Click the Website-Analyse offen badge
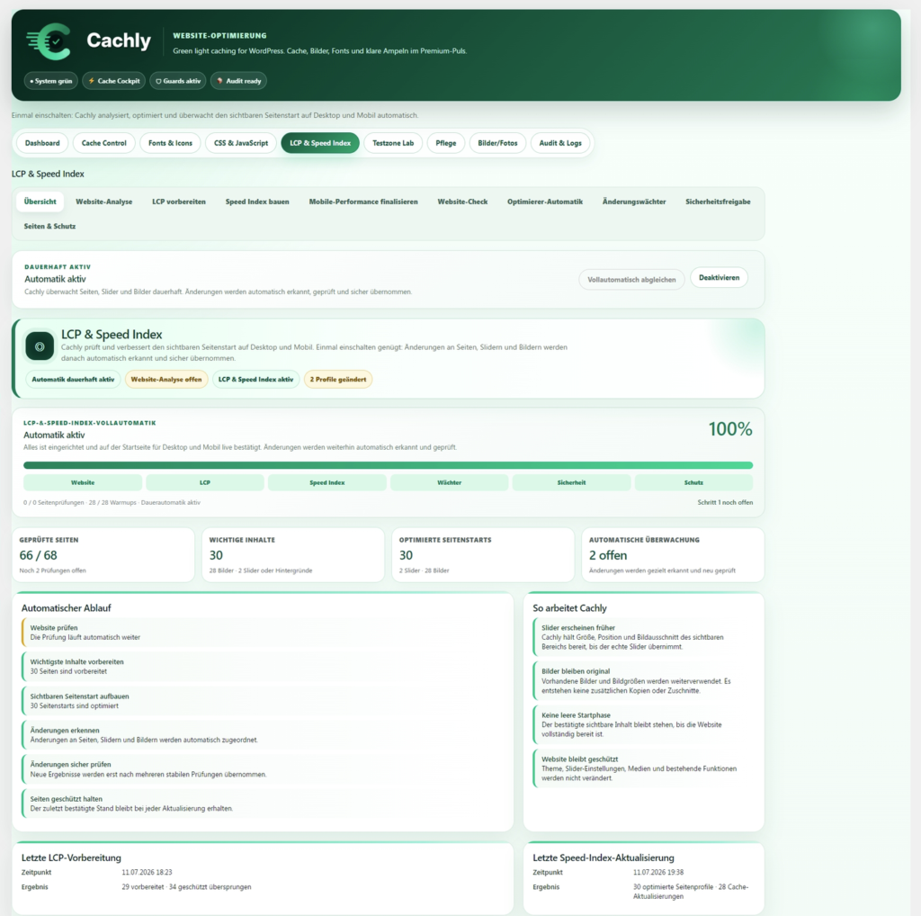The image size is (921, 916). pos(166,380)
